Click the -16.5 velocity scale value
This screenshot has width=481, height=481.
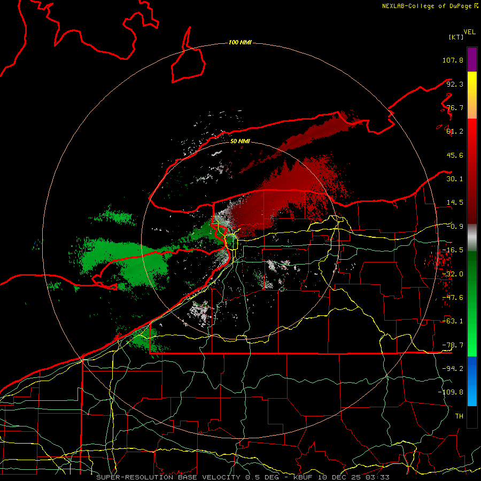[x=453, y=250]
